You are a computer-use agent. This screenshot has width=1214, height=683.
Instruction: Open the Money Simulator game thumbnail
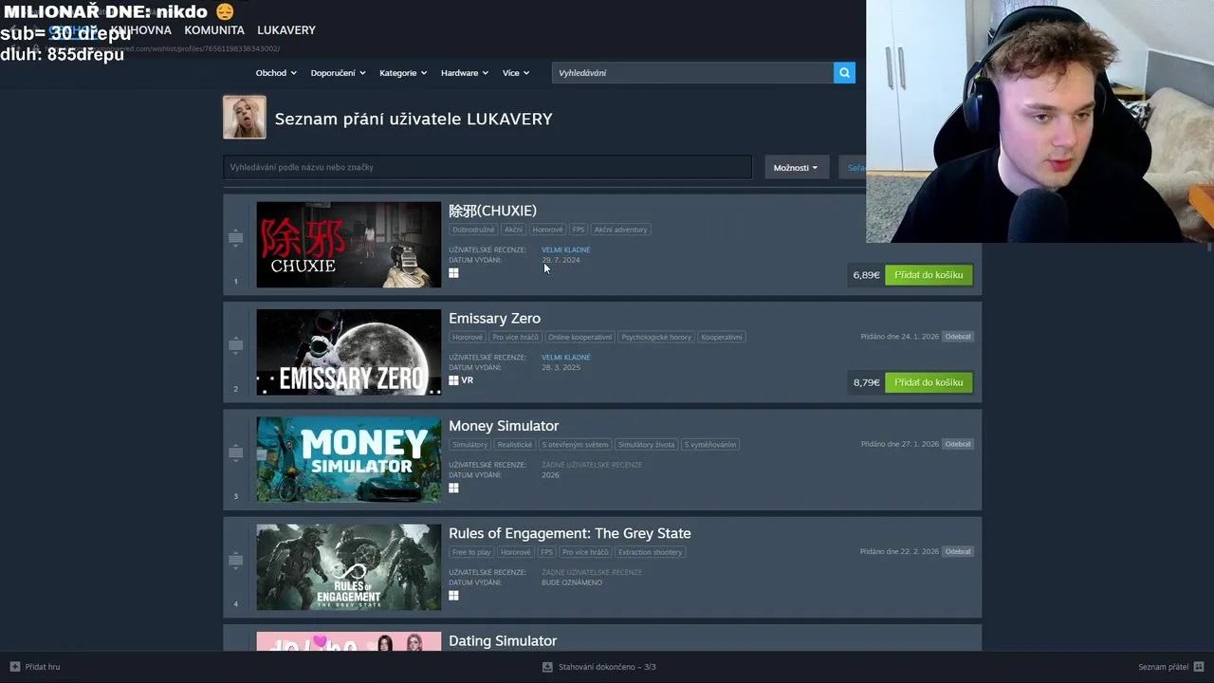point(349,459)
